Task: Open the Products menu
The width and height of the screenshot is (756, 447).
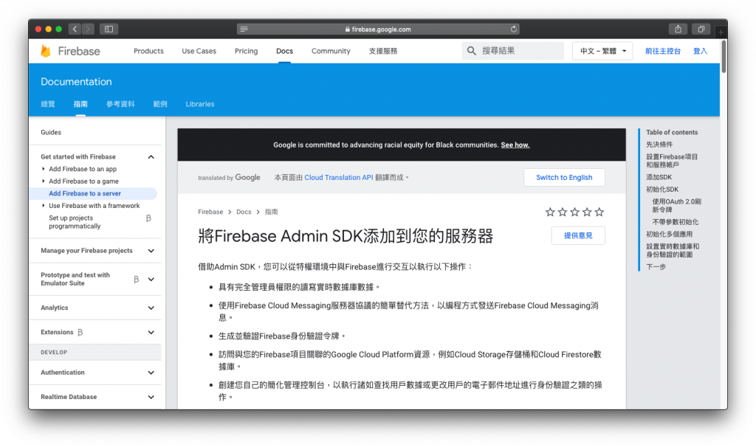Action: (x=148, y=51)
